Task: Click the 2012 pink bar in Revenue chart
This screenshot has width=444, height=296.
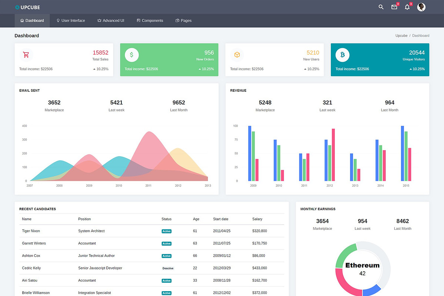Action: 333,155
